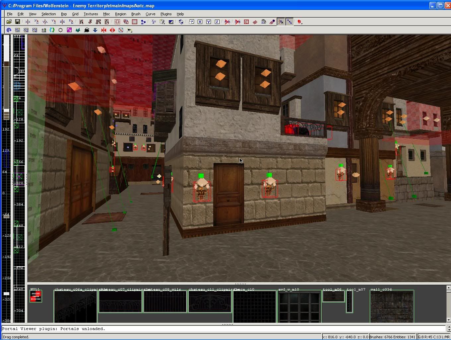Toggle the Z axis lock button

tap(217, 22)
